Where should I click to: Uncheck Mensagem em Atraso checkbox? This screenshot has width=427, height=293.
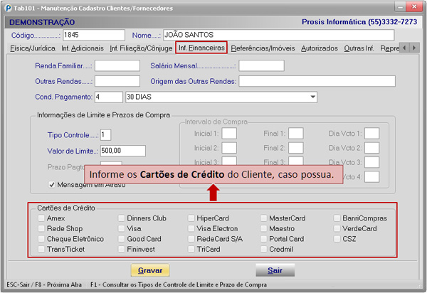(51, 185)
